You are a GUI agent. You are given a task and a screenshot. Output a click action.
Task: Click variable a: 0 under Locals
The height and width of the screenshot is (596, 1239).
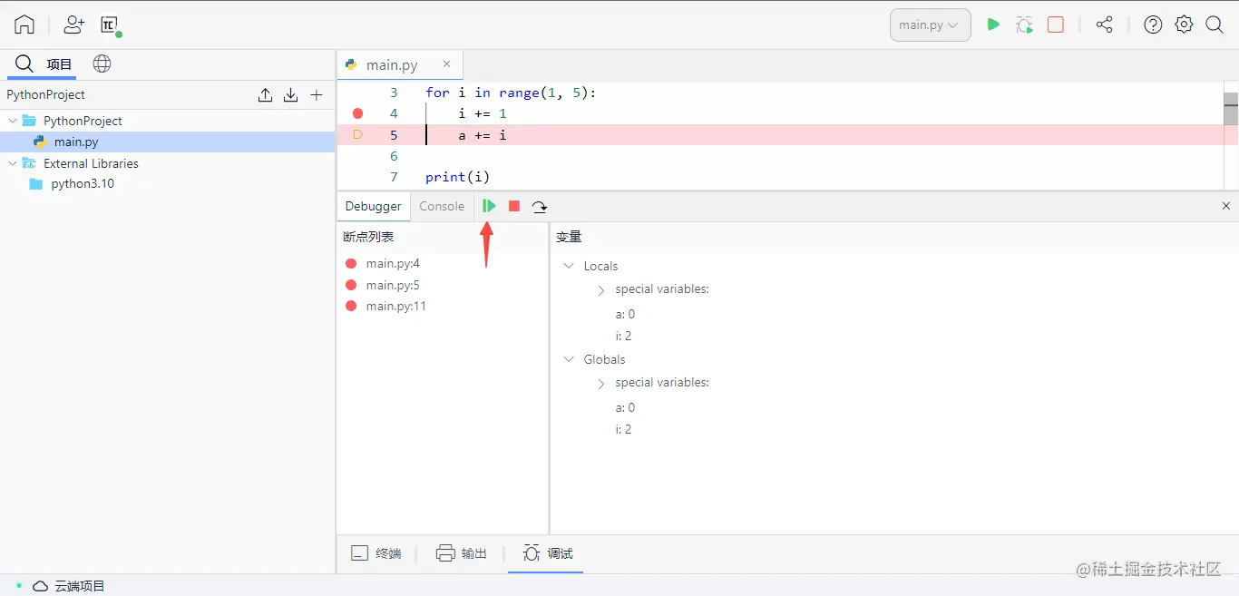[x=625, y=314]
